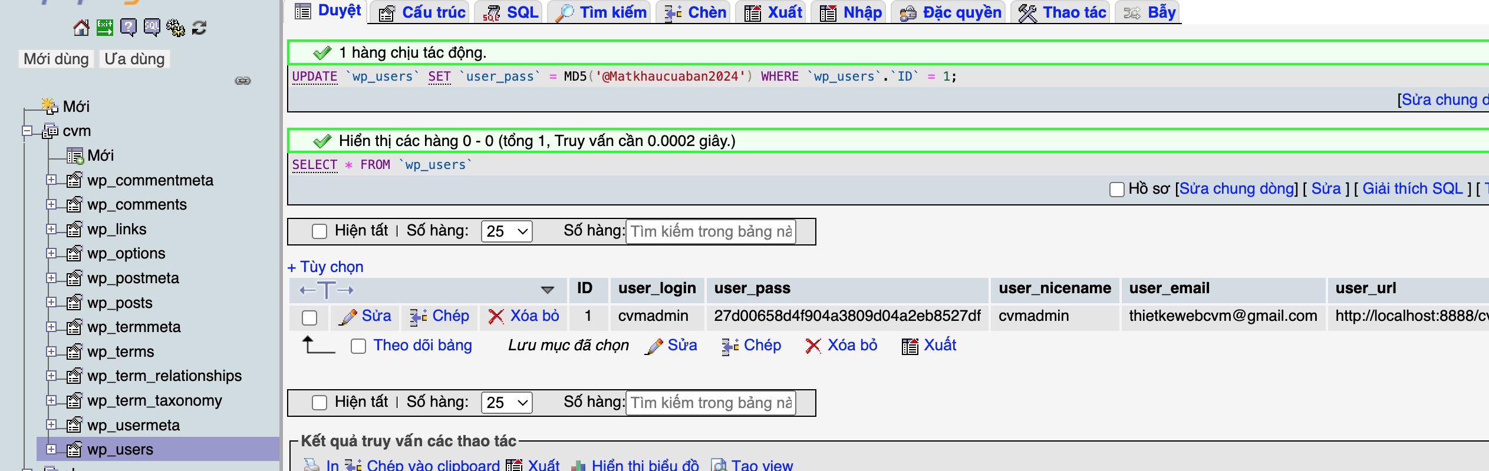Click the new database icon beside Mới
The height and width of the screenshot is (471, 1489).
50,106
